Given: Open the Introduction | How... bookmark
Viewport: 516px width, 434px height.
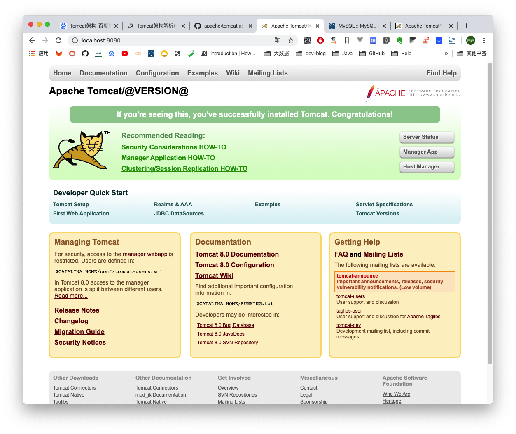Looking at the screenshot, I should pos(228,54).
